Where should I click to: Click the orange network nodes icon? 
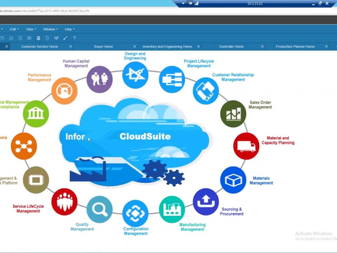(x=24, y=146)
